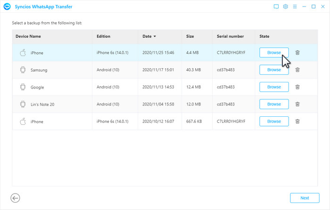Delete the Samsung backup via trash icon
This screenshot has height=210, width=330.
click(297, 70)
